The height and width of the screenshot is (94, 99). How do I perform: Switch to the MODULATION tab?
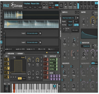click(11, 54)
